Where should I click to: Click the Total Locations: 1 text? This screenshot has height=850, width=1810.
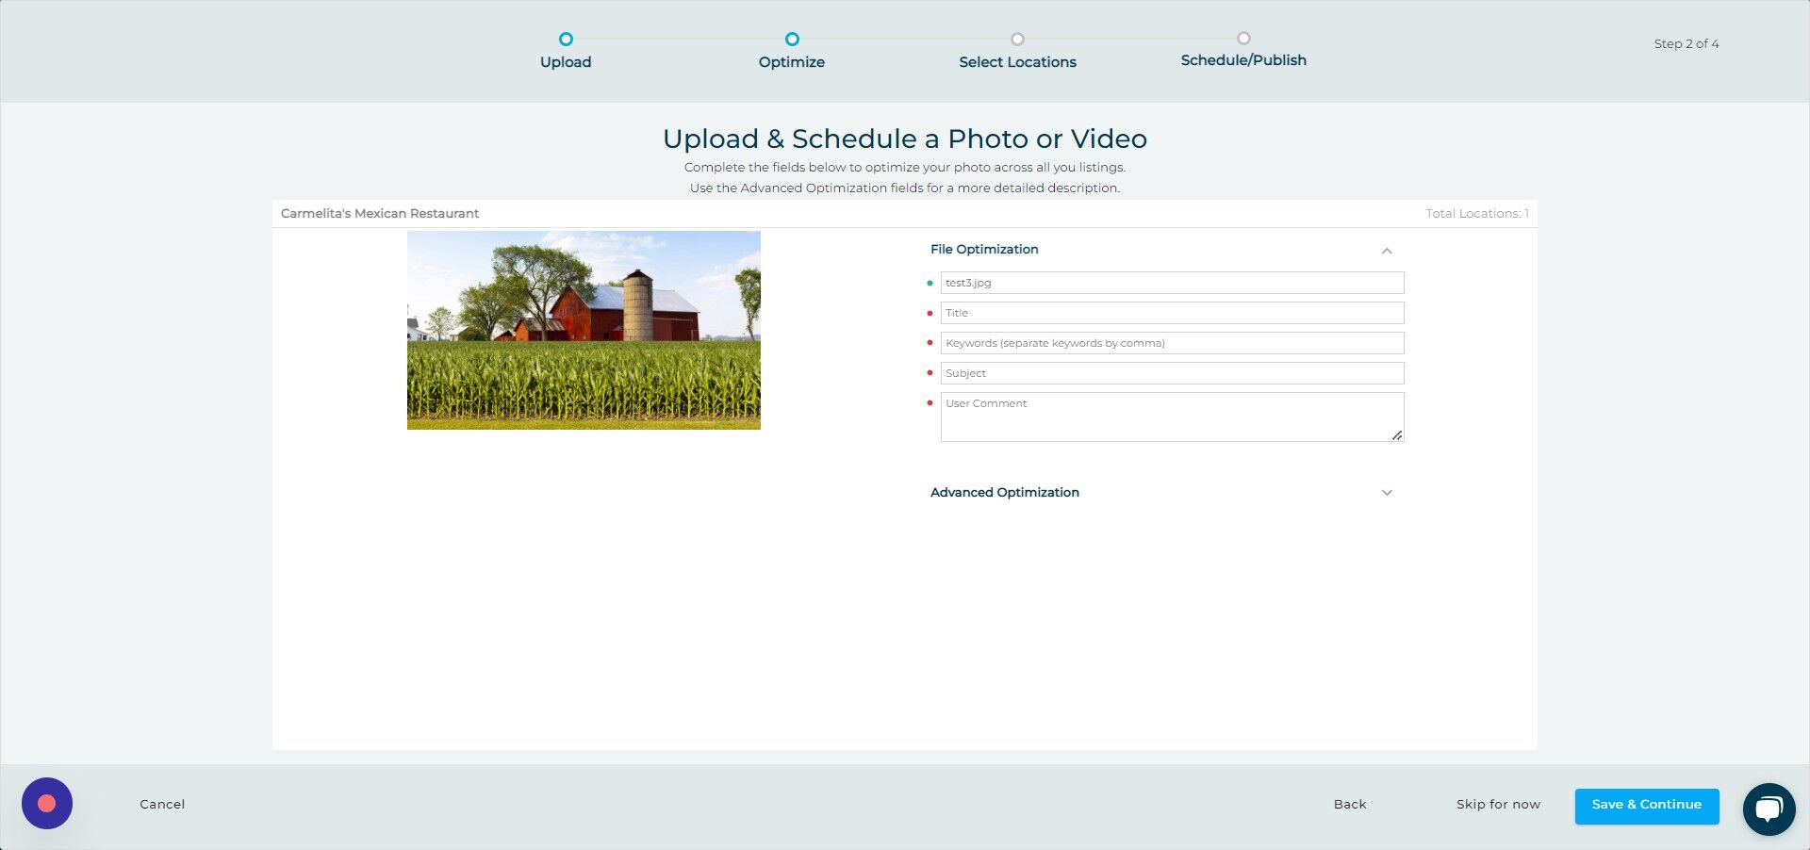[x=1477, y=214]
